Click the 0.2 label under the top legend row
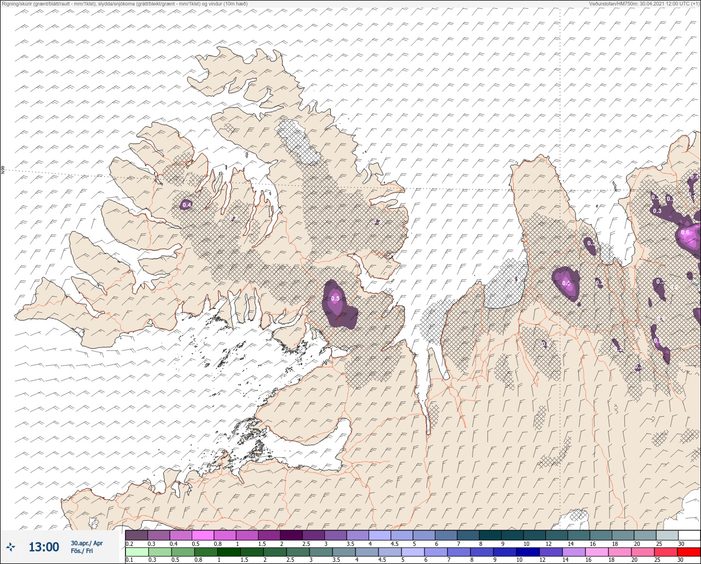 tap(129, 544)
